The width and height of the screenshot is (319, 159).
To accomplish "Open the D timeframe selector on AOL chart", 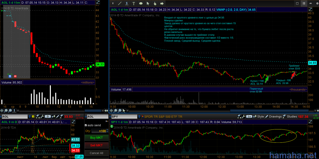I will point(48,117).
